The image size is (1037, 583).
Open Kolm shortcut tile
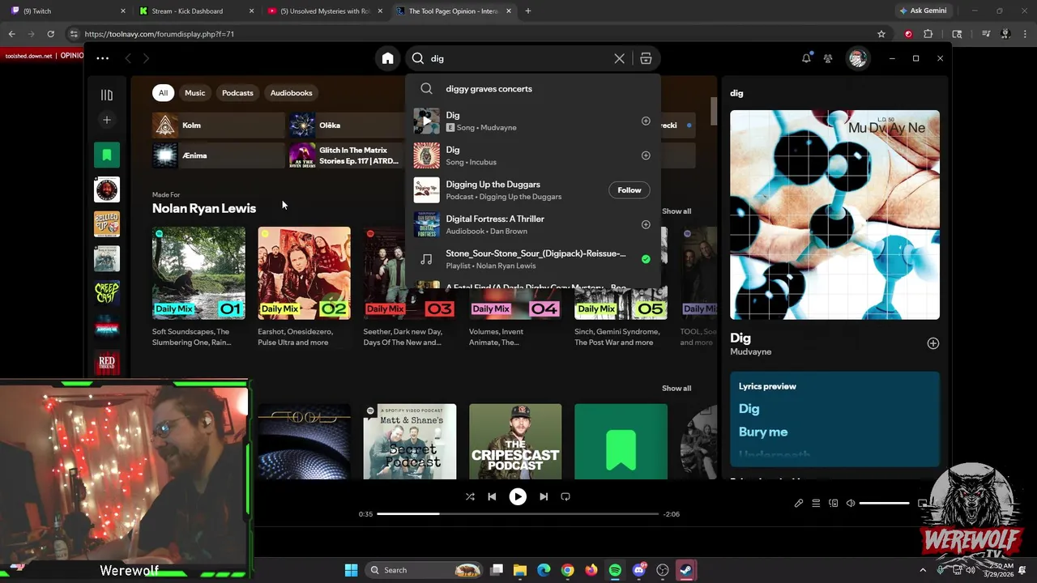pos(218,126)
